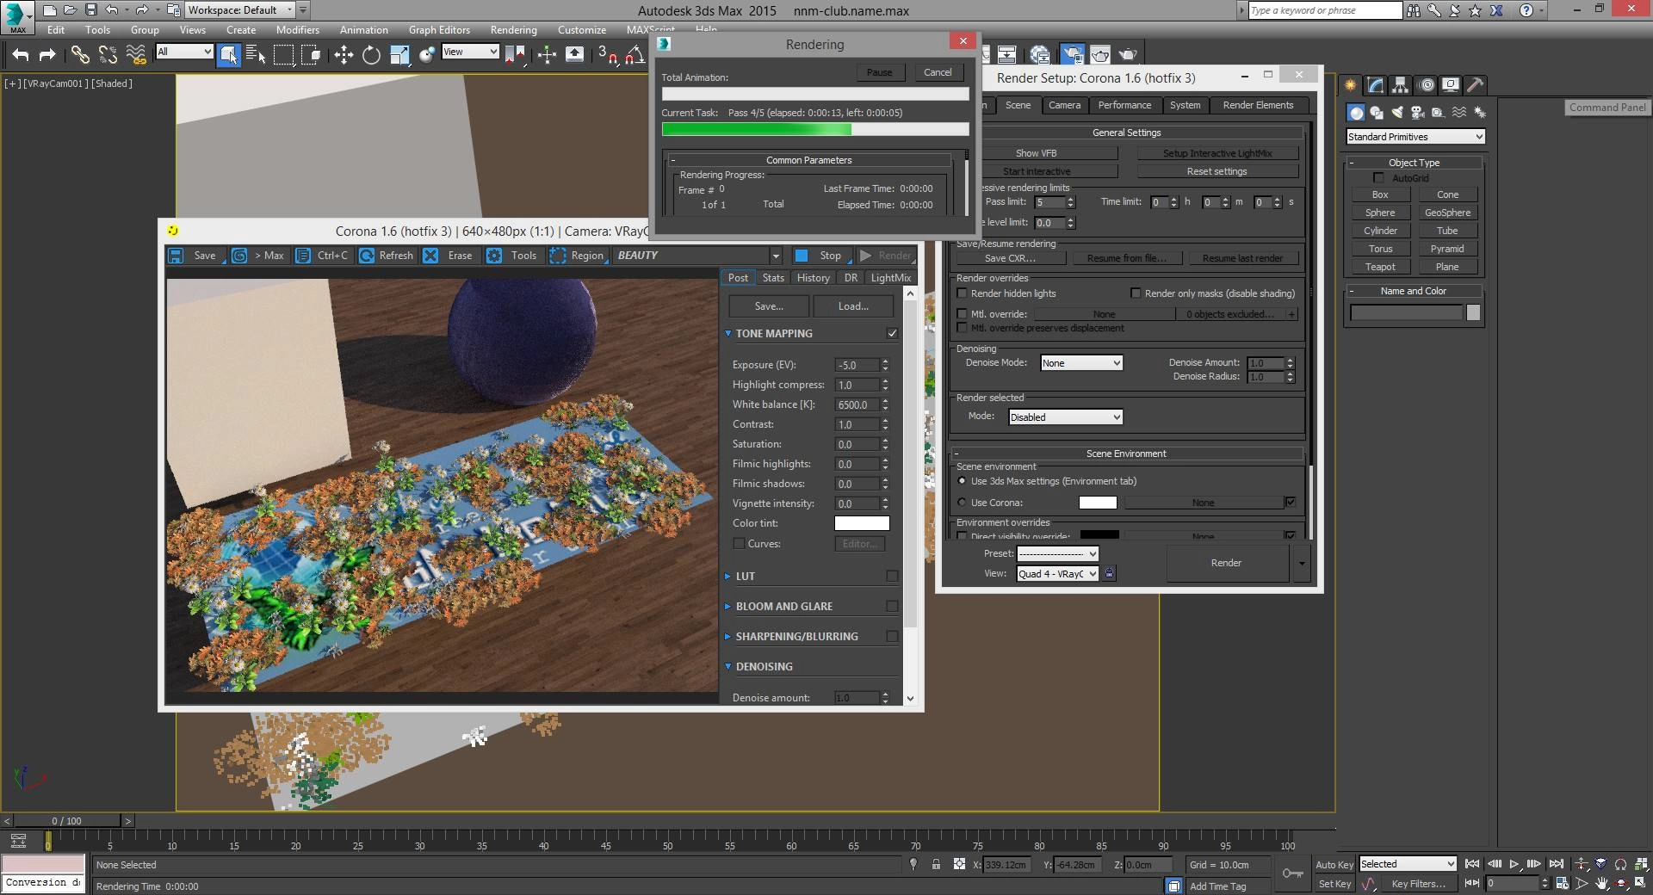Click the Selection Lock toggle padlock
The height and width of the screenshot is (895, 1653).
click(x=936, y=864)
